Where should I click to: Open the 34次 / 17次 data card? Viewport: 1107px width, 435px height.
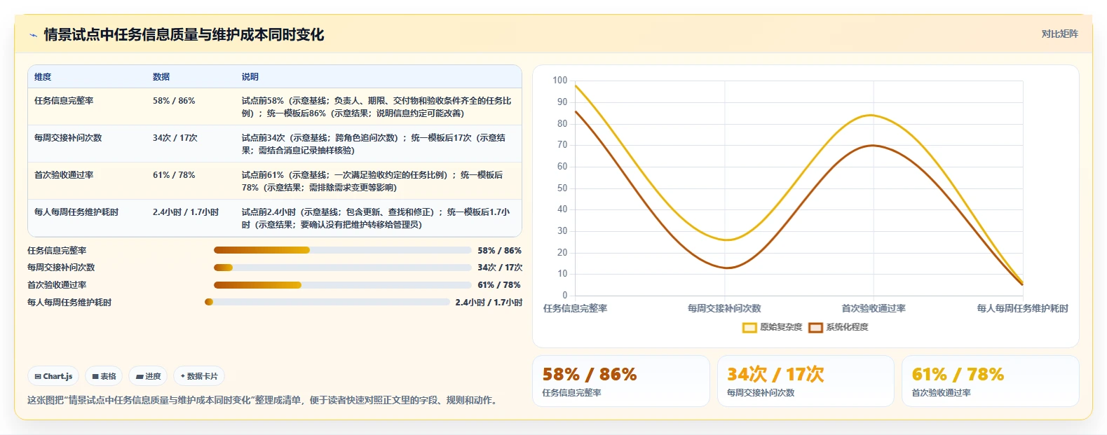[806, 381]
